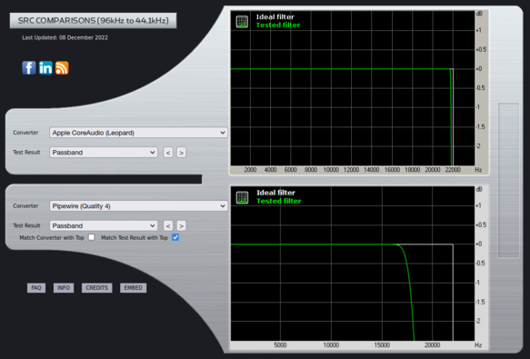Open the Apple CoreAudio (Leopard) converter dropdown
Screen dimensions: 530x359
pos(138,133)
